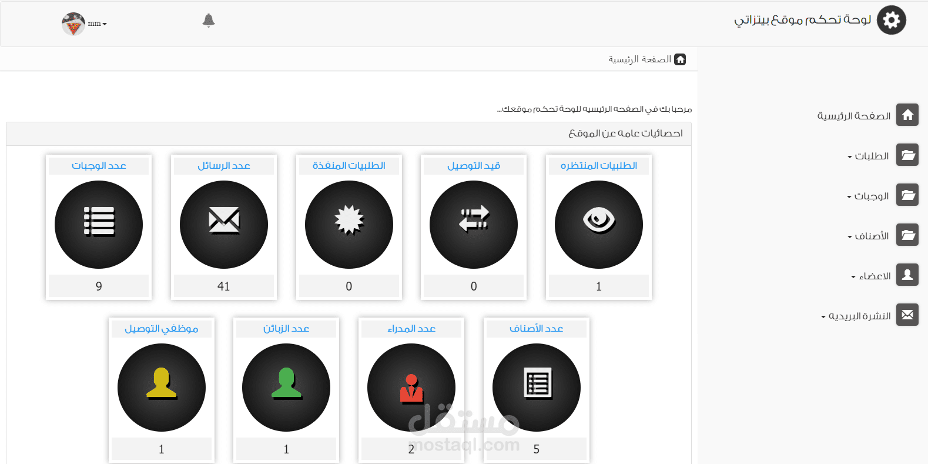Viewport: 928px width, 464px height.
Task: Click the عدد المدراء card title
Action: pyautogui.click(x=411, y=328)
